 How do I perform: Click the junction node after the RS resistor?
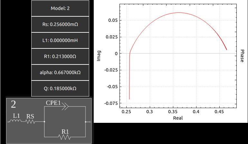coord(44,122)
